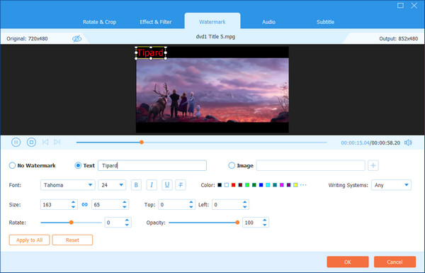Viewport: 425px width, 273px height.
Task: Select the Text watermark radio button
Action: (78, 165)
